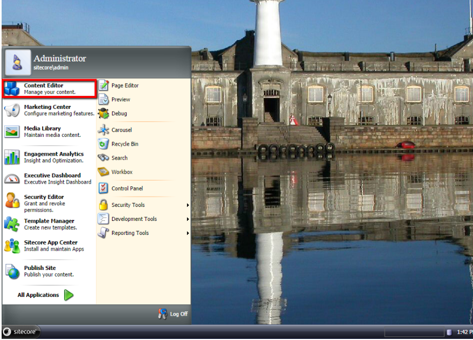Click the Sitecore start button
The image size is (473, 340).
[x=20, y=331]
